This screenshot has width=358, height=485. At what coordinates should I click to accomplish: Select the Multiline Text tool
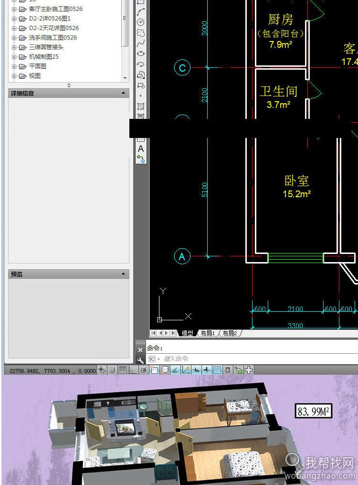click(141, 149)
